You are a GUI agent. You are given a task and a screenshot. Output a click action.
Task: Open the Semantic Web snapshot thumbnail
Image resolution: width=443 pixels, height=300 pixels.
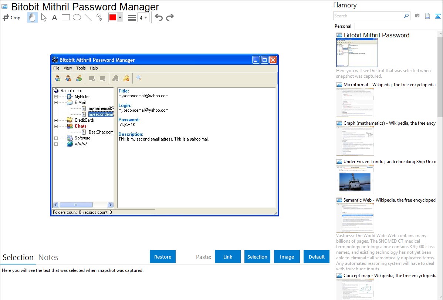click(355, 218)
